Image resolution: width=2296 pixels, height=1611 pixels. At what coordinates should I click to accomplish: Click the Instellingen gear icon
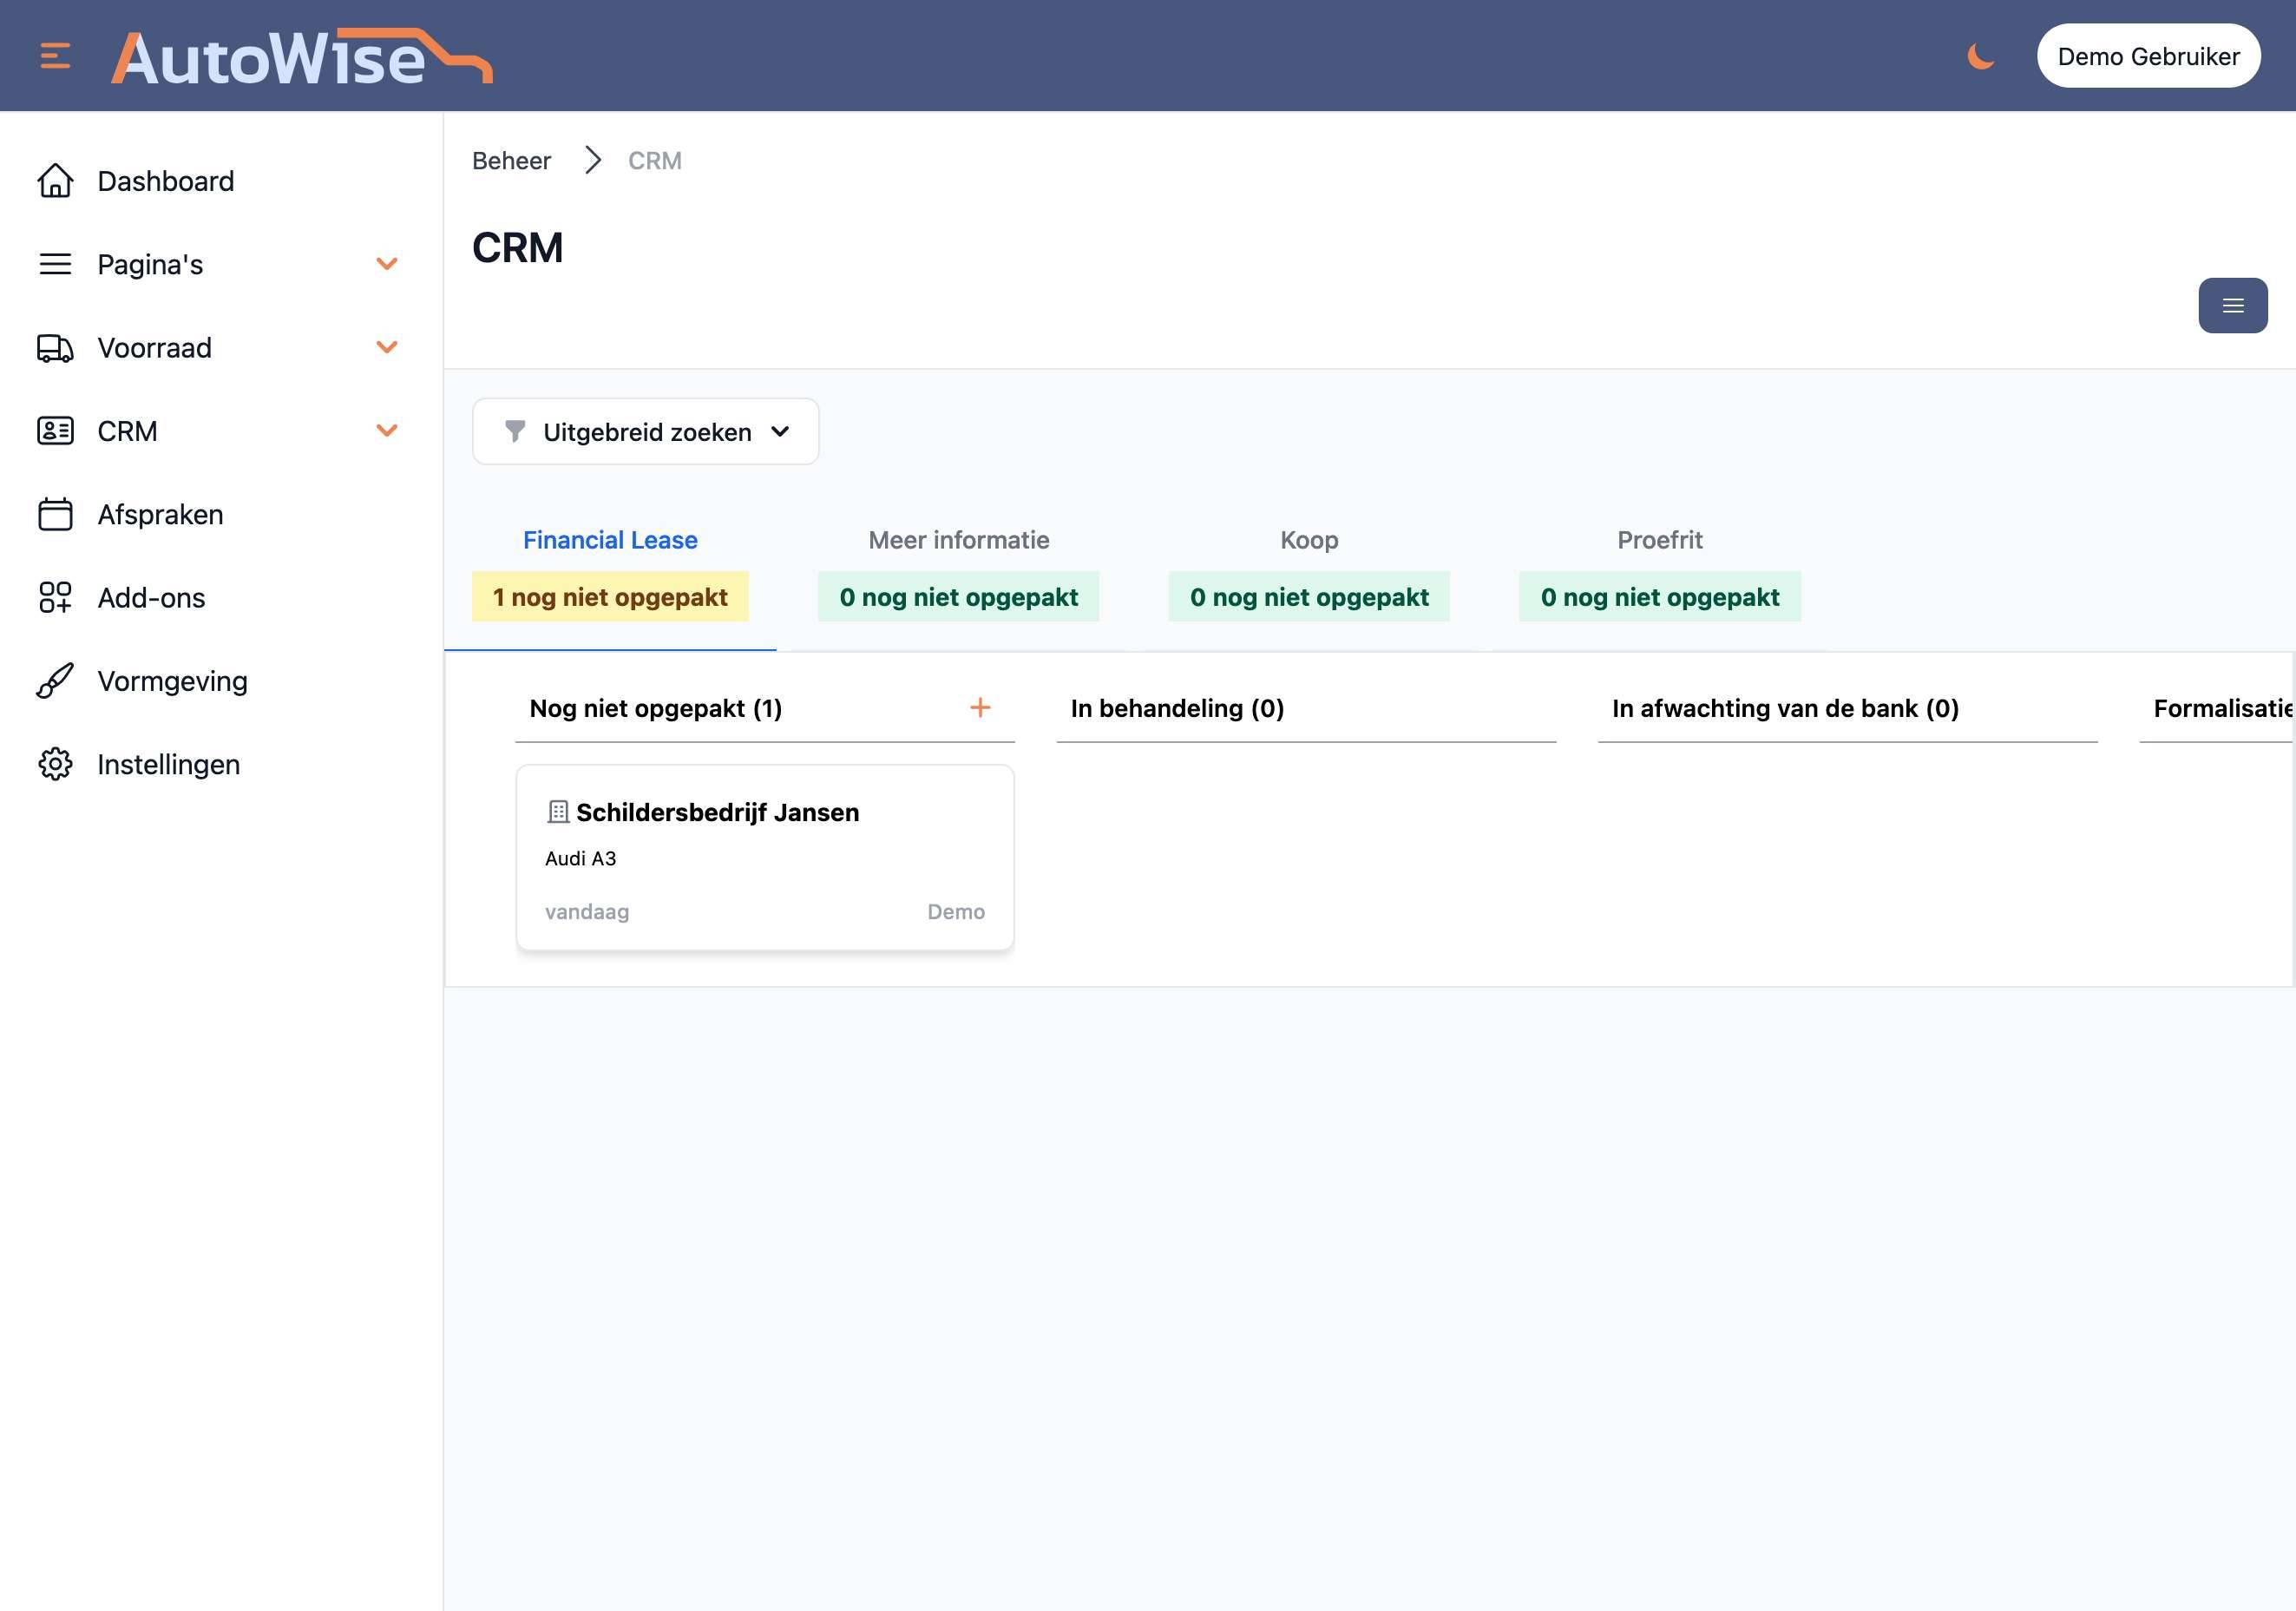click(x=55, y=765)
